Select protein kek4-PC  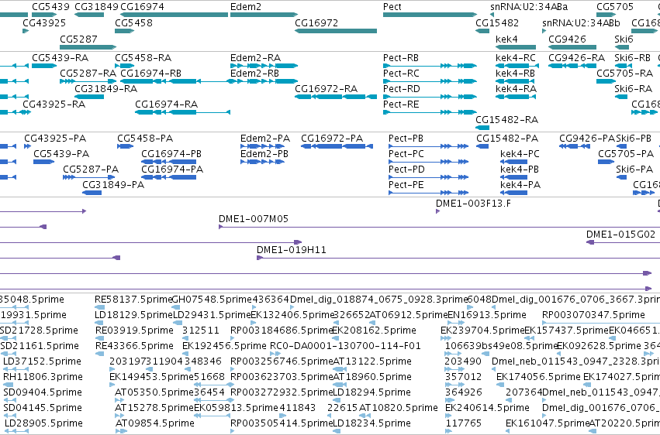tap(514, 162)
